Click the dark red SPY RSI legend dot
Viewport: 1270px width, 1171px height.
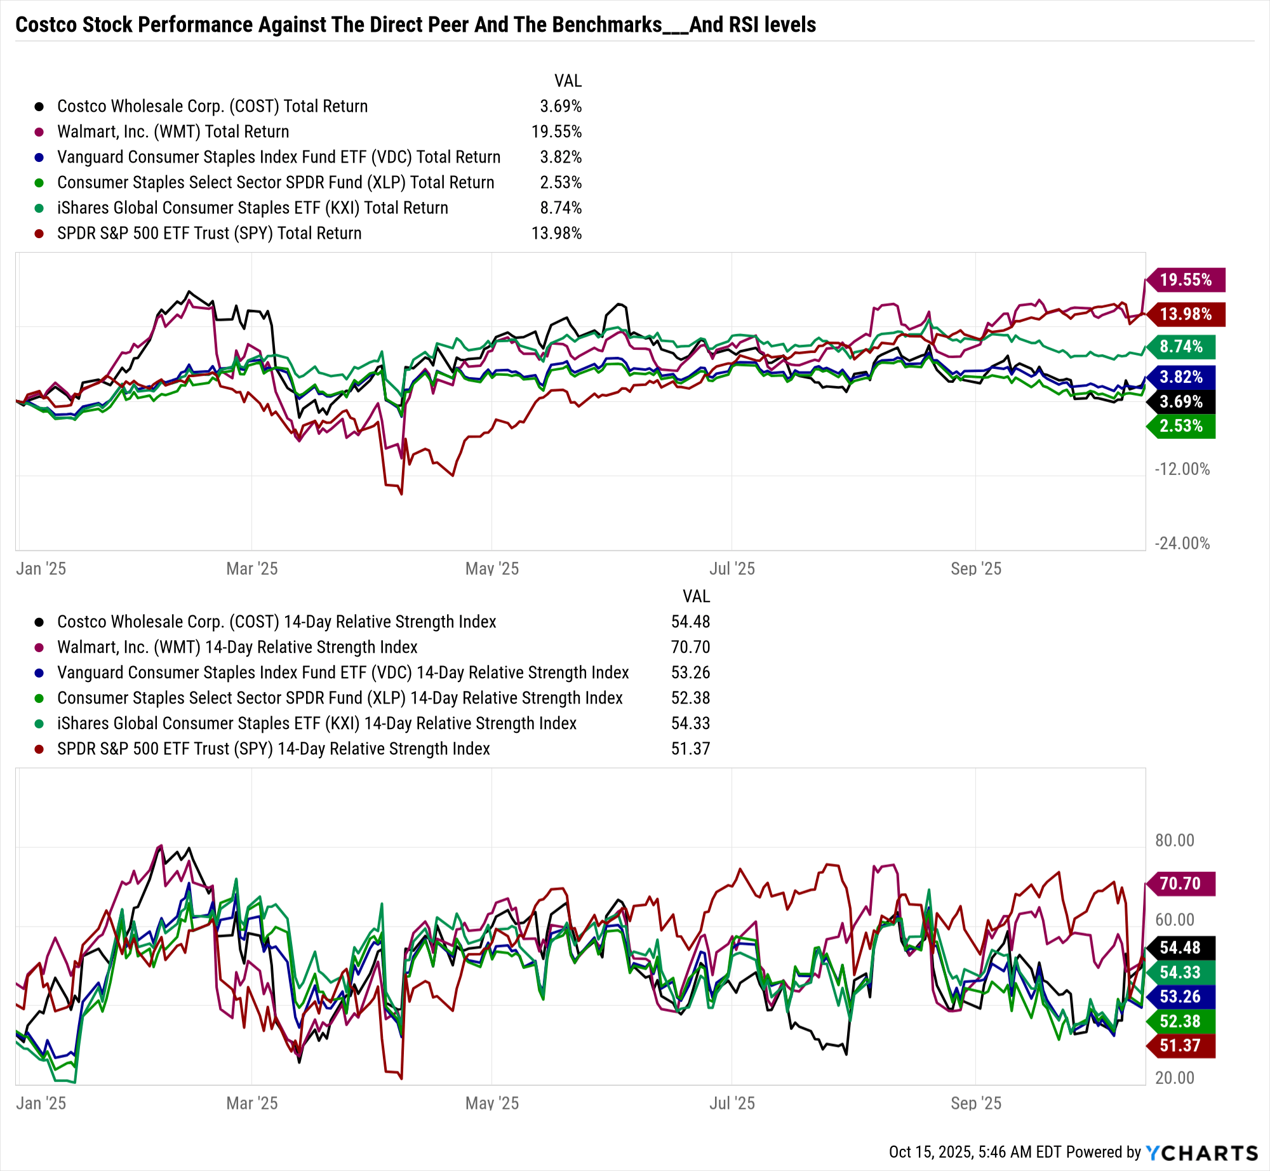click(39, 749)
